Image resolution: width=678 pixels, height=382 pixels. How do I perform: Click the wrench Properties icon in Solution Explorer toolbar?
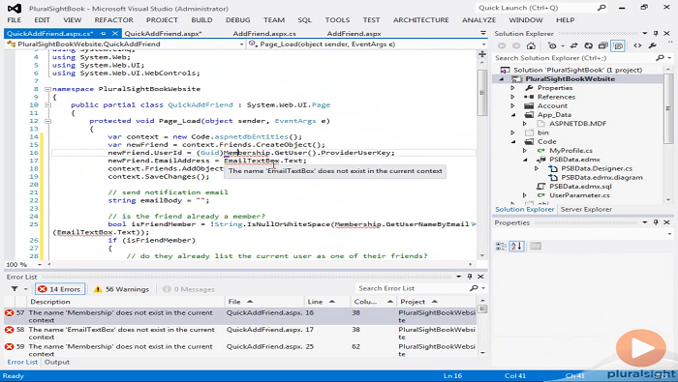pos(653,45)
